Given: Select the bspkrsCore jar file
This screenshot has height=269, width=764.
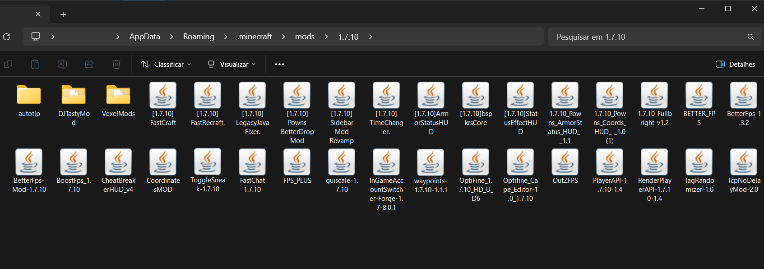Looking at the screenshot, I should 476,105.
